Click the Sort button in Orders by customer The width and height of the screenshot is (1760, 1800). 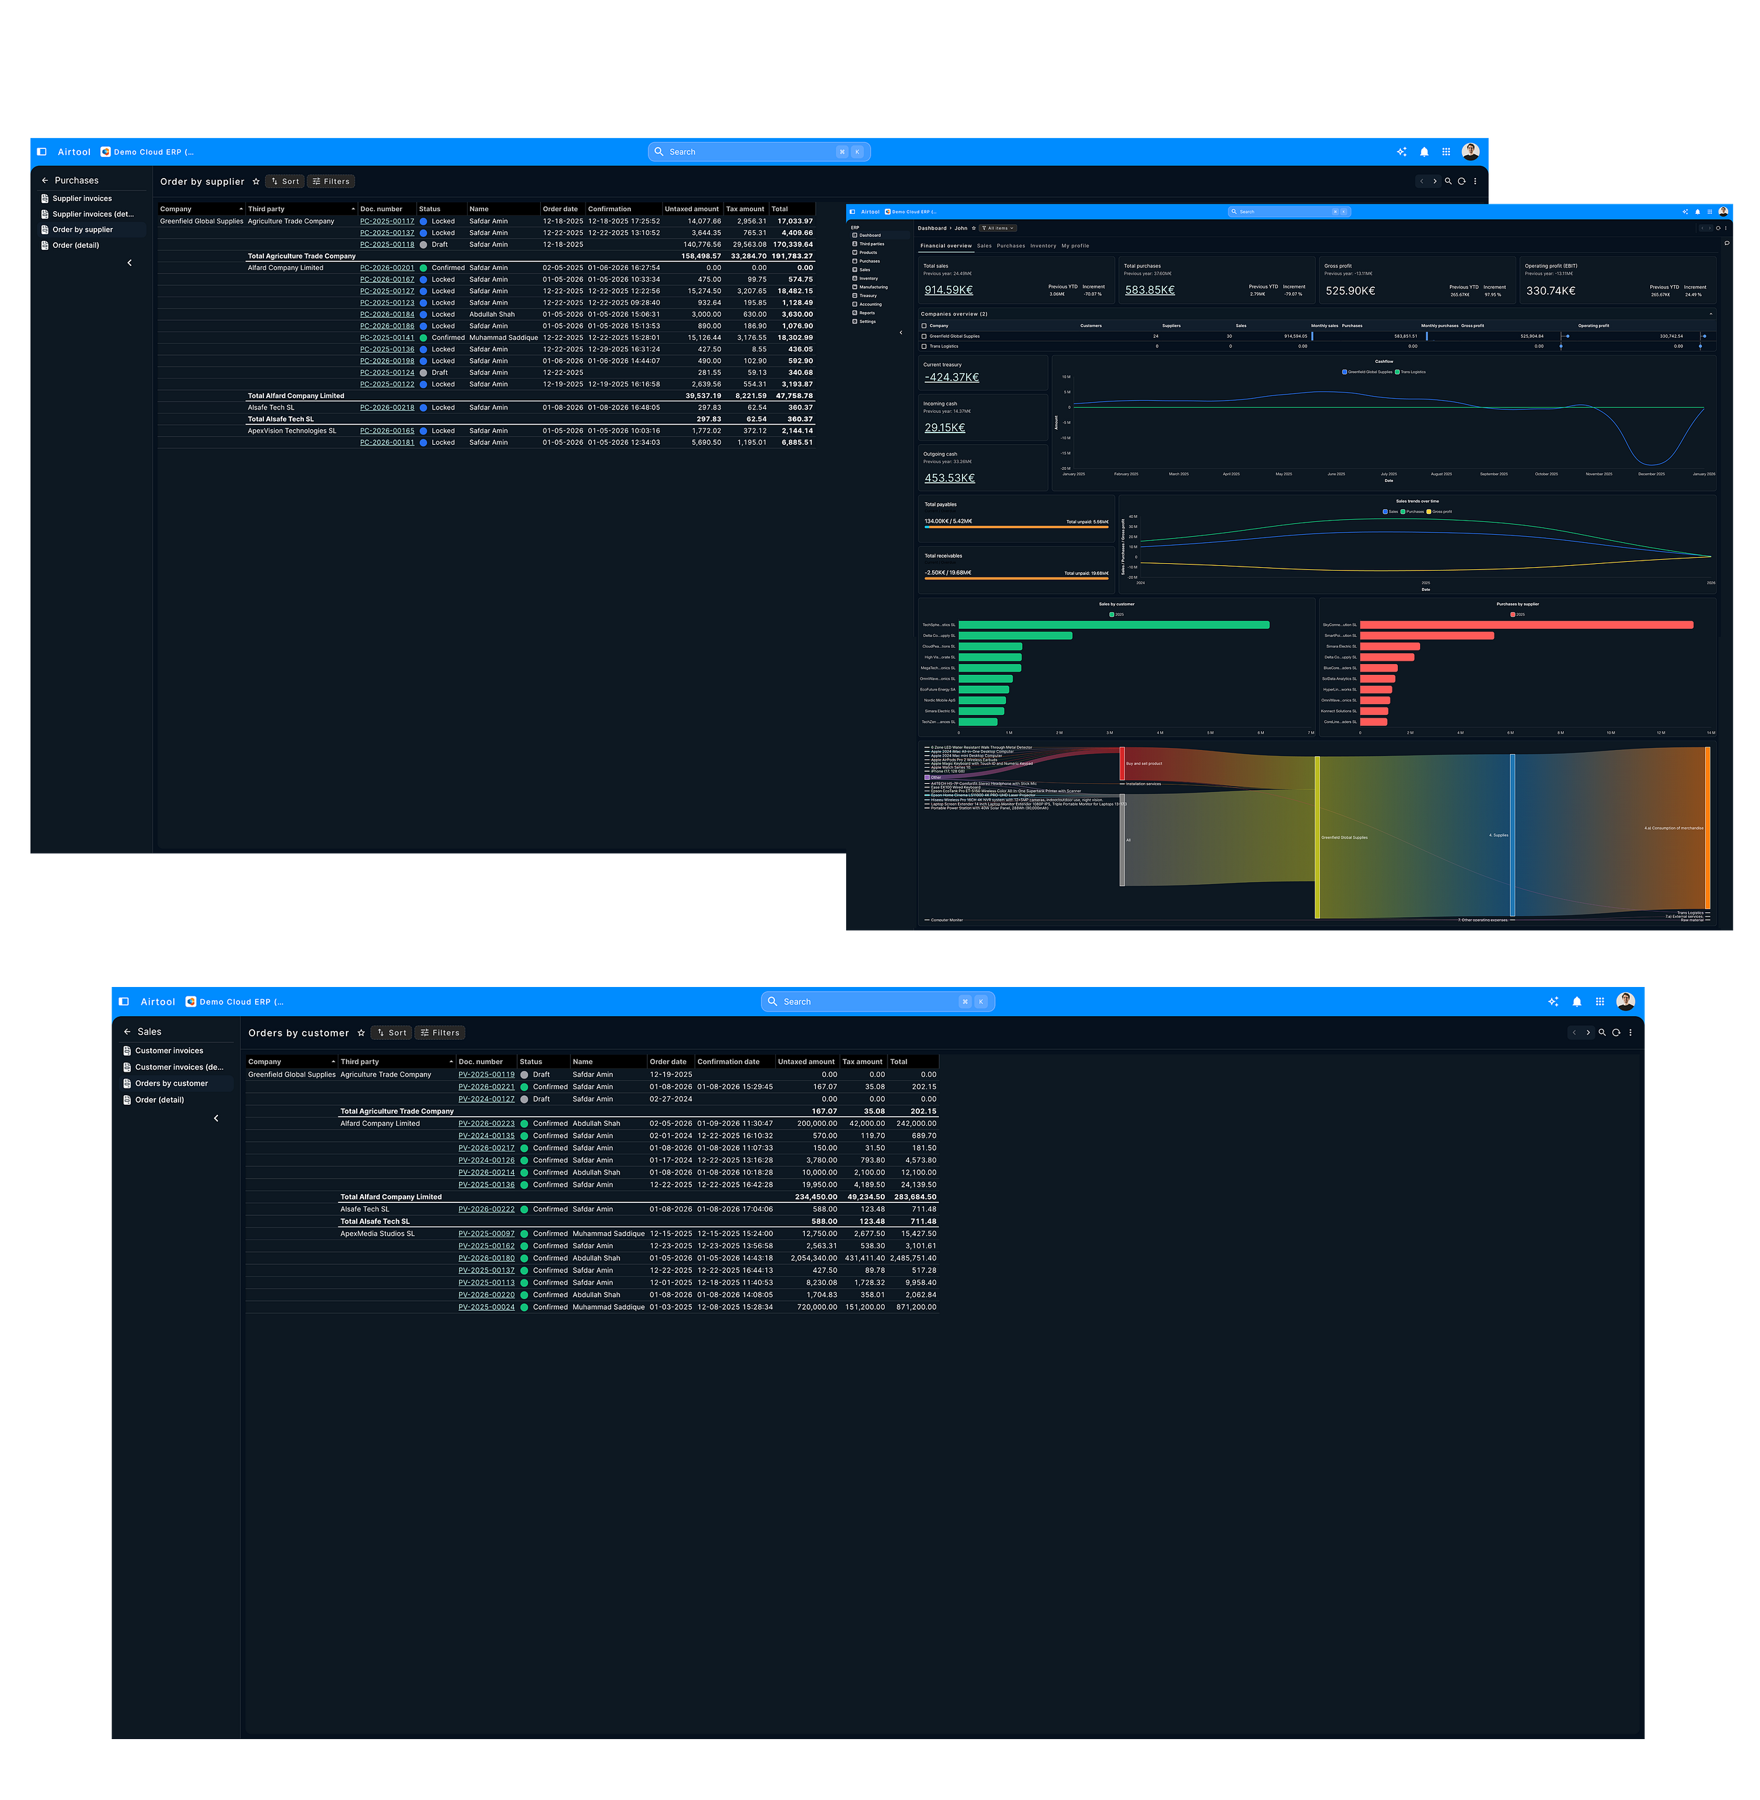[391, 1034]
